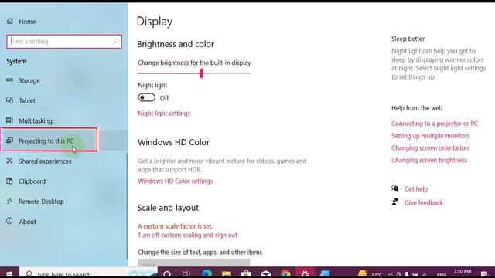Image resolution: width=495 pixels, height=278 pixels.
Task: Click the Brightness and color heading
Action: (176, 44)
